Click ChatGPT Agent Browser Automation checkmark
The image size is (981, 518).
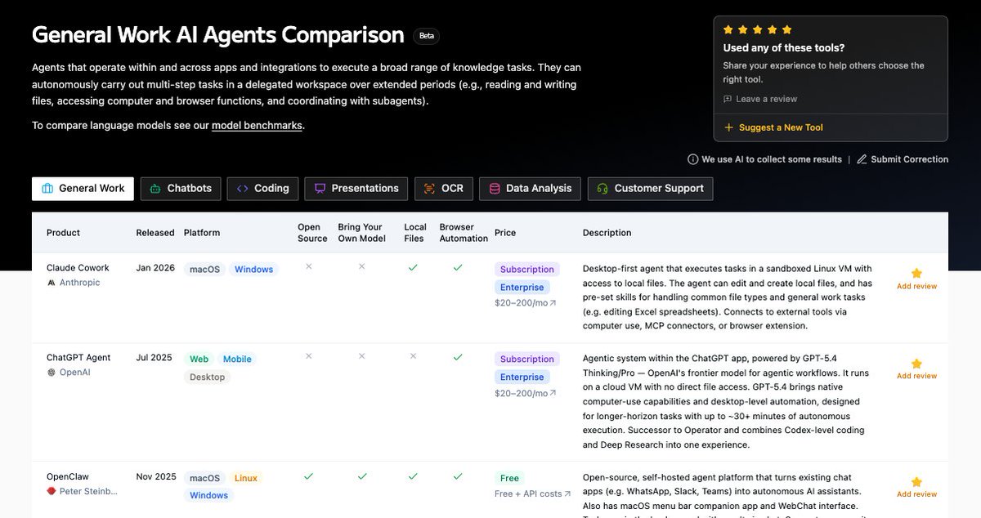[x=458, y=357]
